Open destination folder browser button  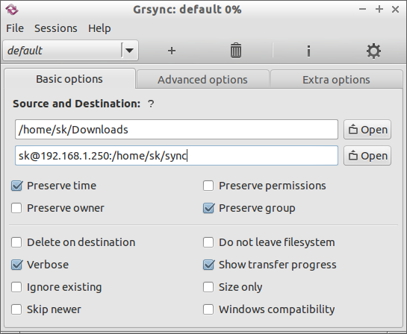pos(367,156)
